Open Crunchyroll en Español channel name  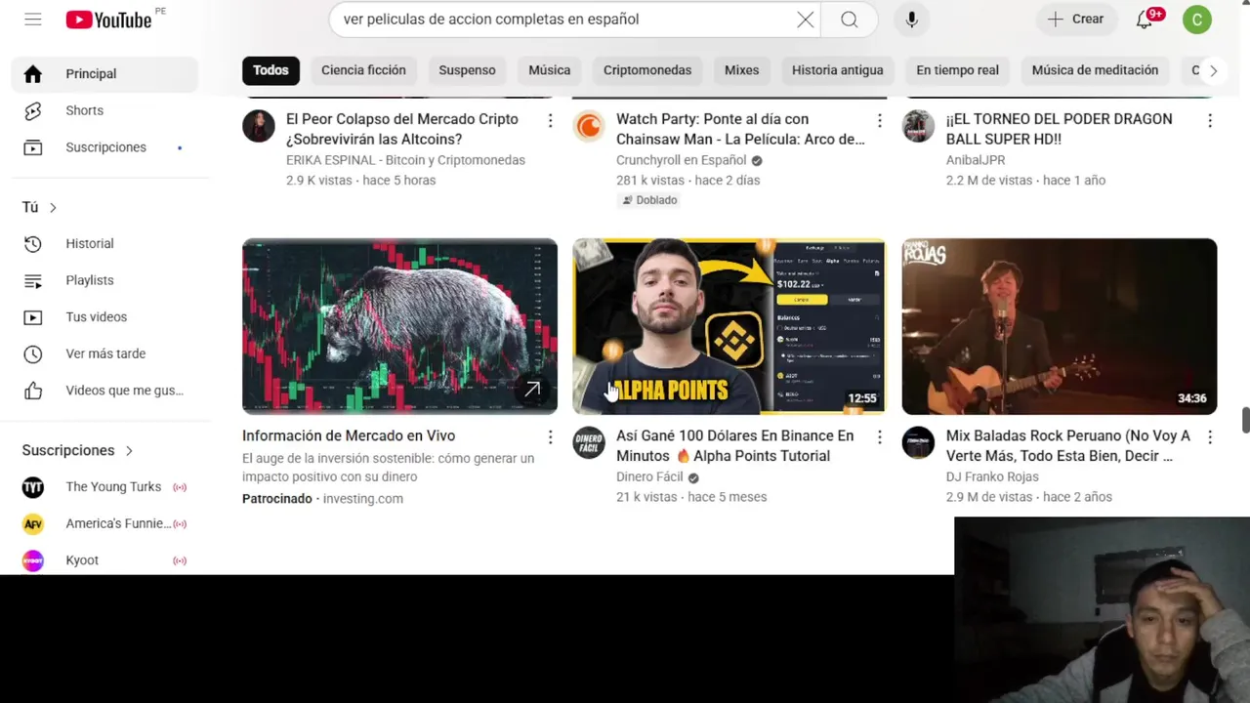click(681, 160)
